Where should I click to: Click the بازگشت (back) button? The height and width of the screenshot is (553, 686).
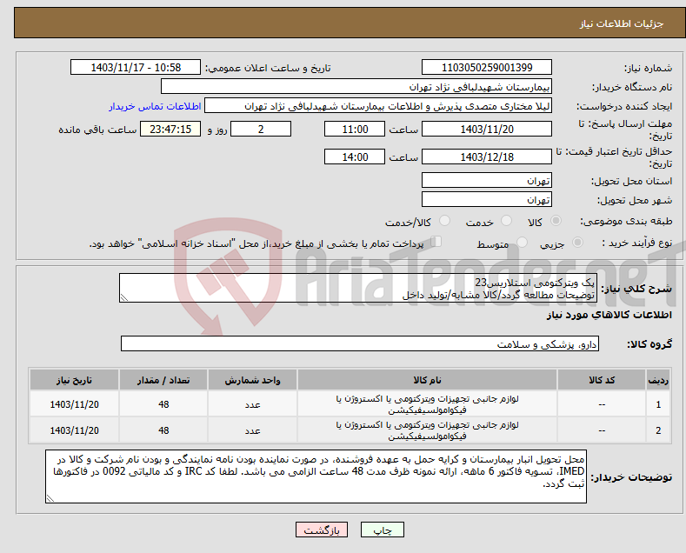[x=322, y=530]
